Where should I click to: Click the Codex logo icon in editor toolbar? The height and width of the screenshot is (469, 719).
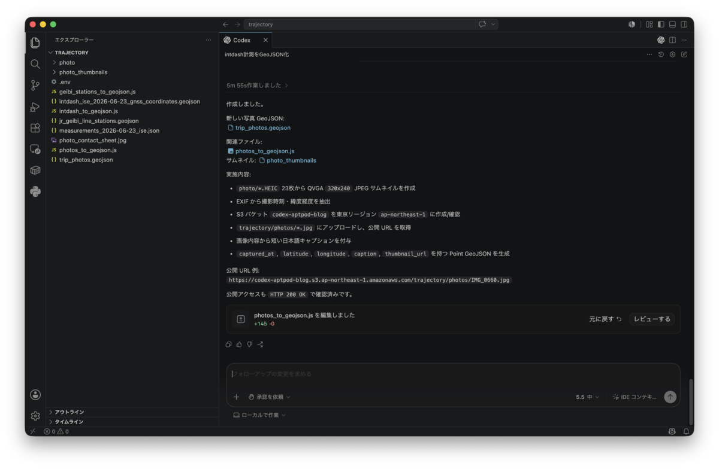click(x=661, y=40)
